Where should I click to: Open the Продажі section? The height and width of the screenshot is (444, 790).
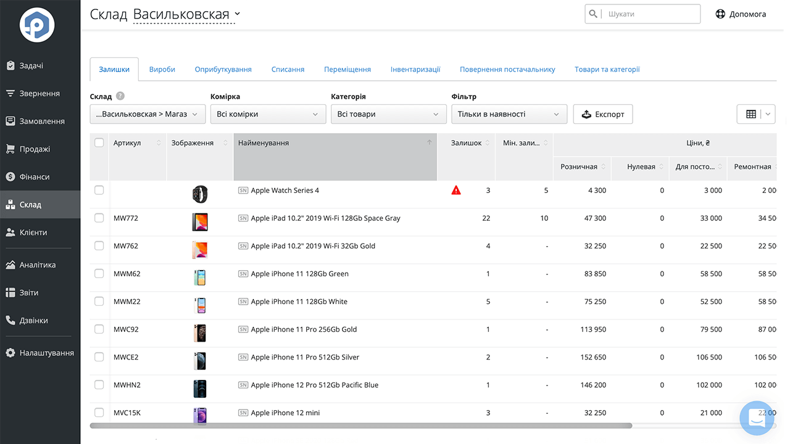[40, 149]
